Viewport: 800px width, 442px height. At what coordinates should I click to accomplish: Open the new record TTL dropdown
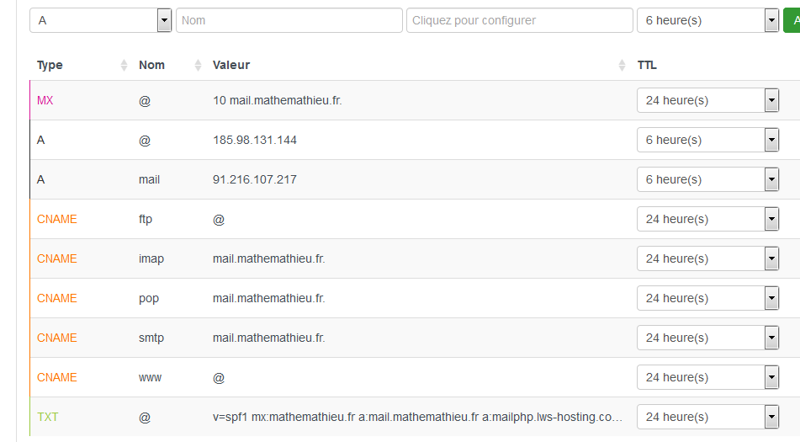[x=707, y=20]
